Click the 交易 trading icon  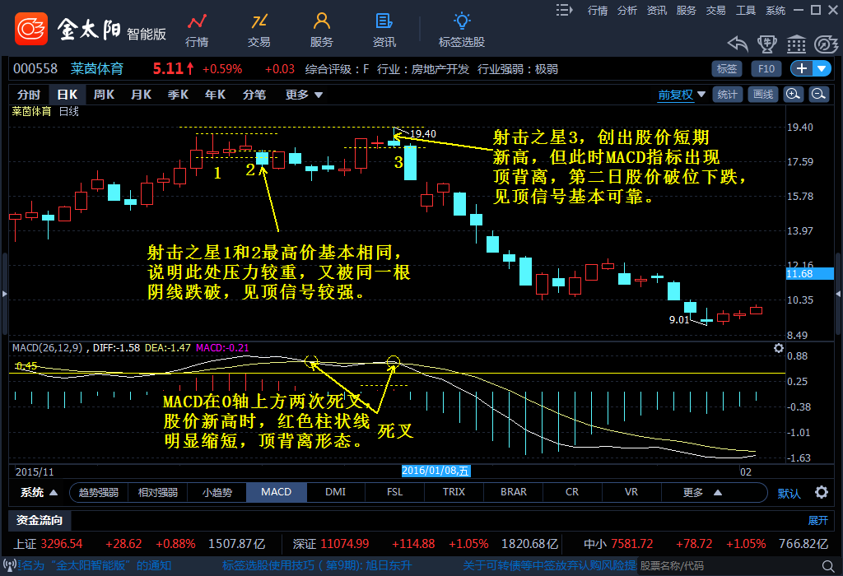click(x=259, y=30)
